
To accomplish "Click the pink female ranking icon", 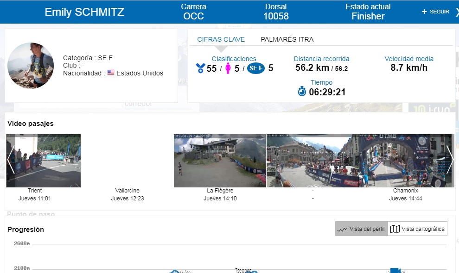I will click(x=228, y=68).
